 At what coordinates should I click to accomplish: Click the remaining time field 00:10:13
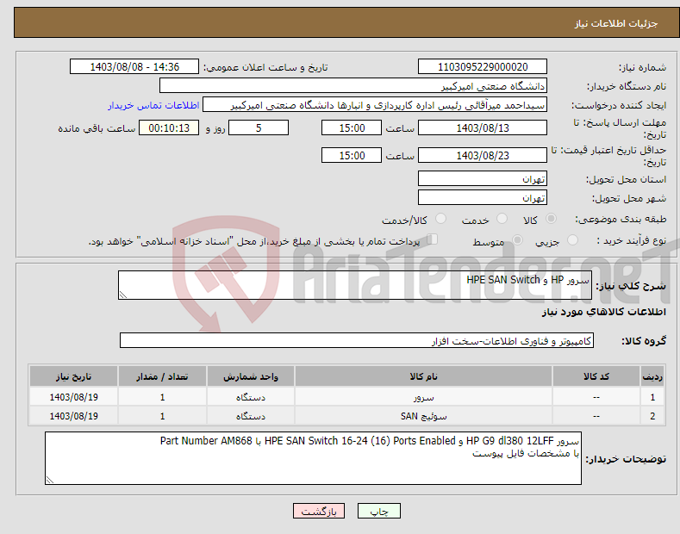[169, 127]
